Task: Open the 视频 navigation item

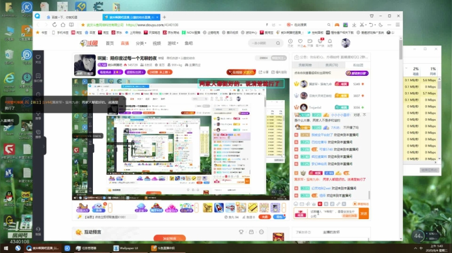Action: point(156,43)
